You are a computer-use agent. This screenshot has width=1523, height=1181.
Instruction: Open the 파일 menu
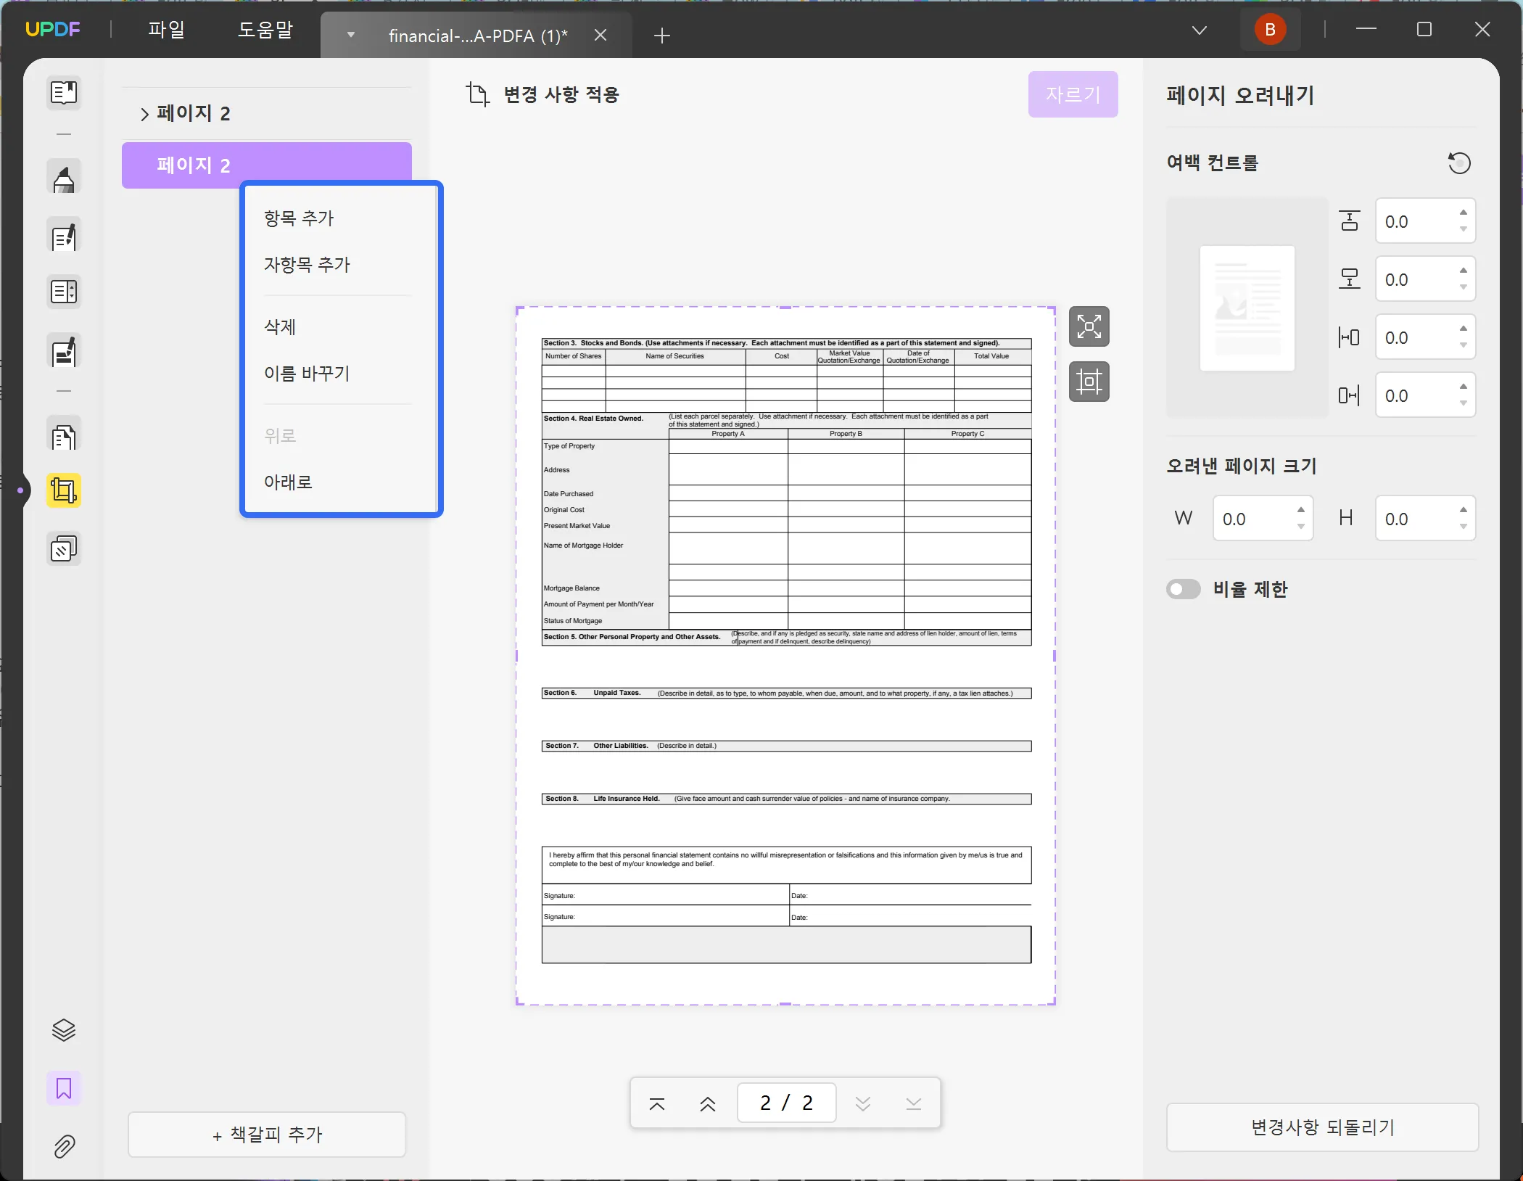[x=166, y=30]
